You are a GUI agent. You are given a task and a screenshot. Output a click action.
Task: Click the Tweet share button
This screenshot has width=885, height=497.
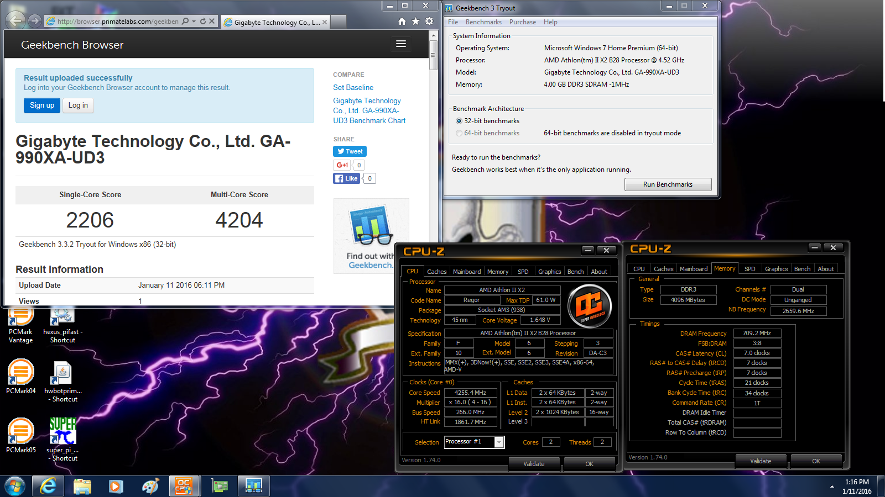pos(350,151)
